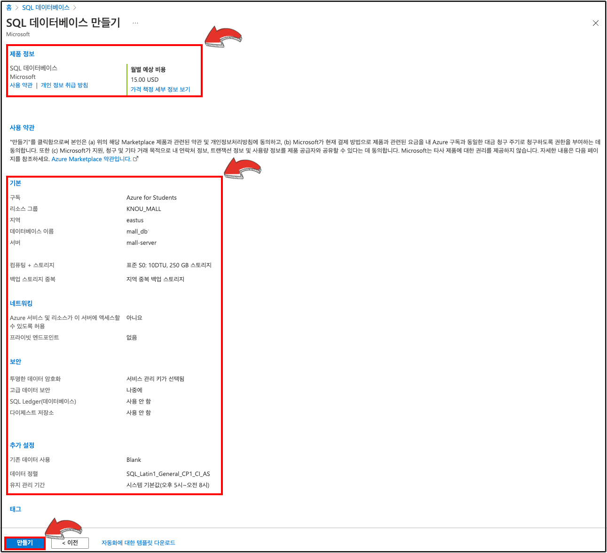The image size is (607, 553).
Task: Select the KNOU_MALL resource group value
Action: click(144, 209)
